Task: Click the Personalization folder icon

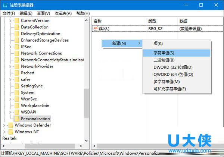Action: click(x=17, y=119)
